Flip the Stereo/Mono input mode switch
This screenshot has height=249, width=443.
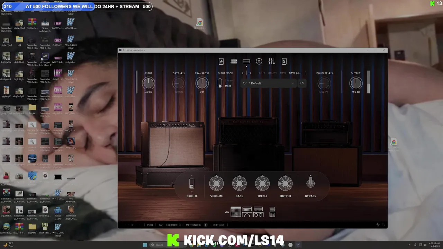coord(220,83)
